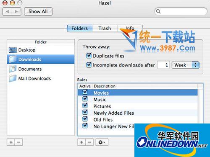Screen dimensions: 210x157
Task: Uncheck the Newly Added Files rule
Action: [x=85, y=112]
